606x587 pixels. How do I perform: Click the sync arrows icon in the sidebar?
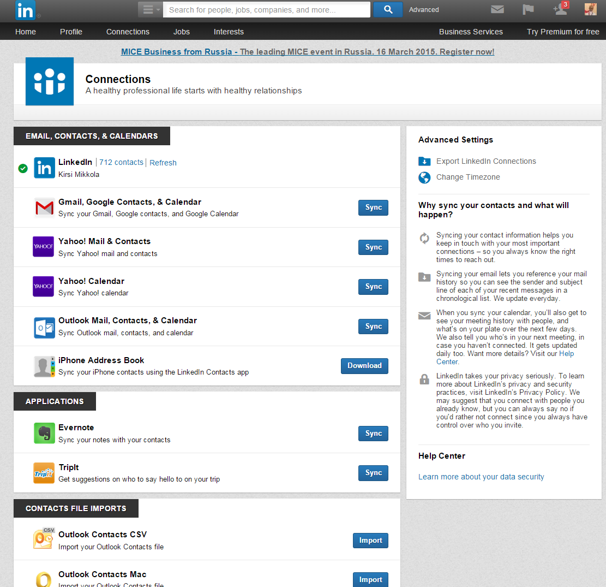(x=424, y=239)
